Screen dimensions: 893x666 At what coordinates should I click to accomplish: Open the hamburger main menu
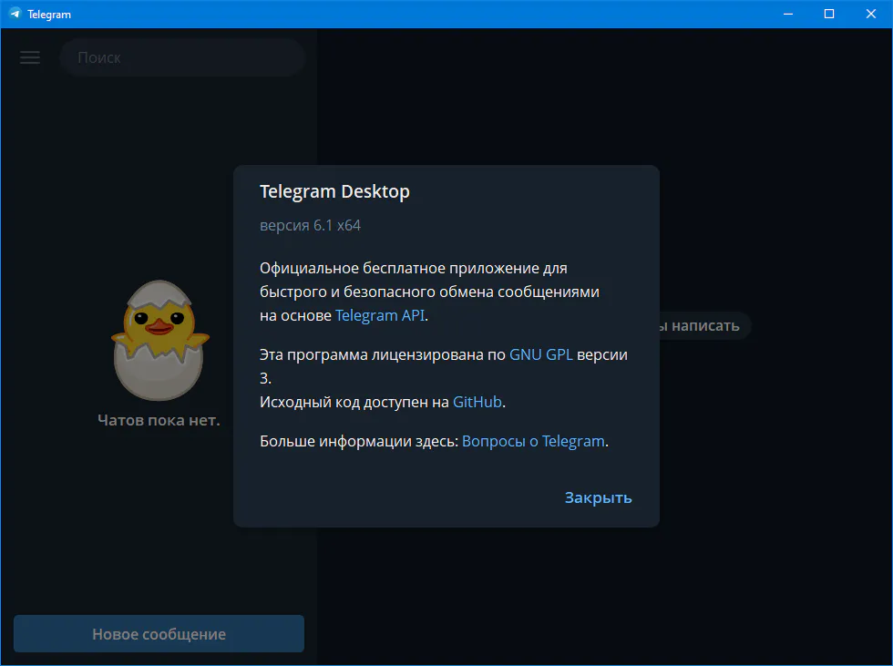[x=30, y=57]
